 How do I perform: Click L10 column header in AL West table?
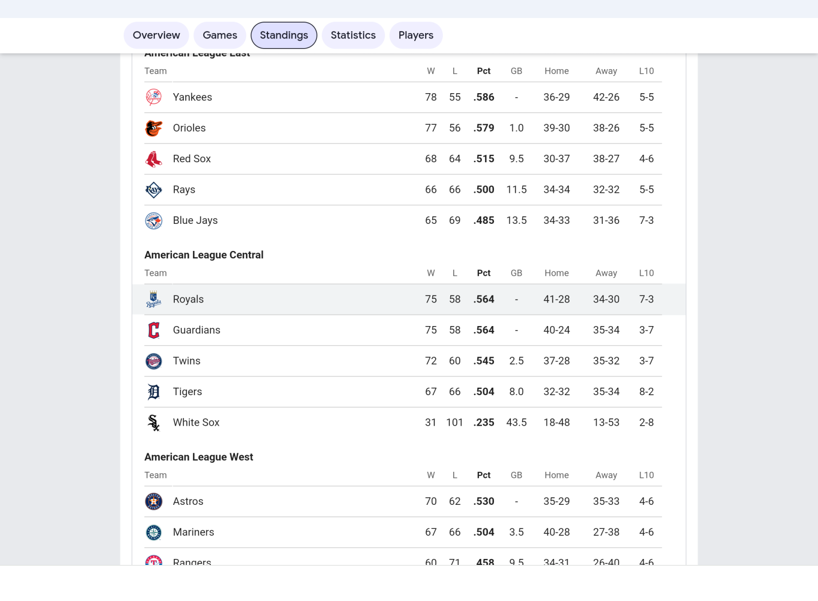tap(647, 475)
